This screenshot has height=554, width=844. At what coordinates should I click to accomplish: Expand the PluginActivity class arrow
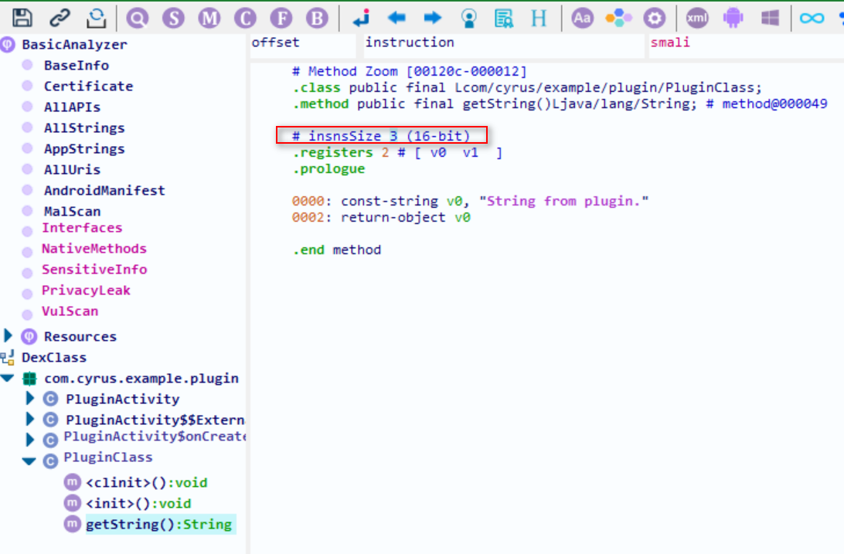coord(30,399)
